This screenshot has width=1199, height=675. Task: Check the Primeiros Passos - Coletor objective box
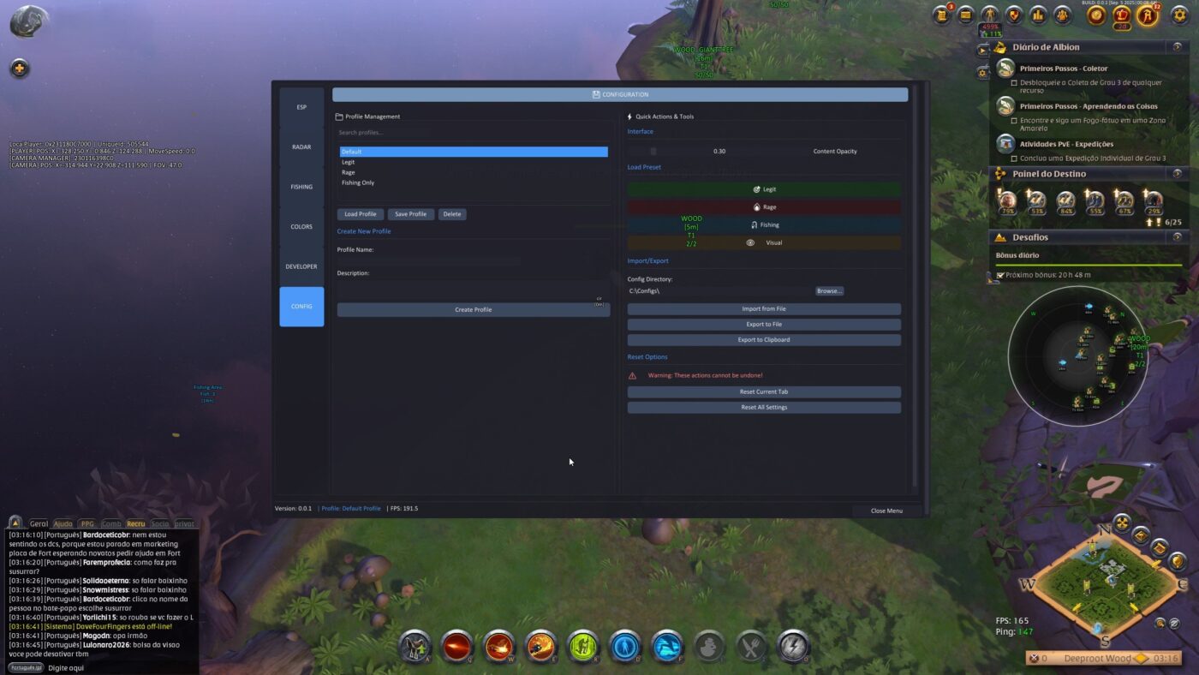[x=1014, y=83]
